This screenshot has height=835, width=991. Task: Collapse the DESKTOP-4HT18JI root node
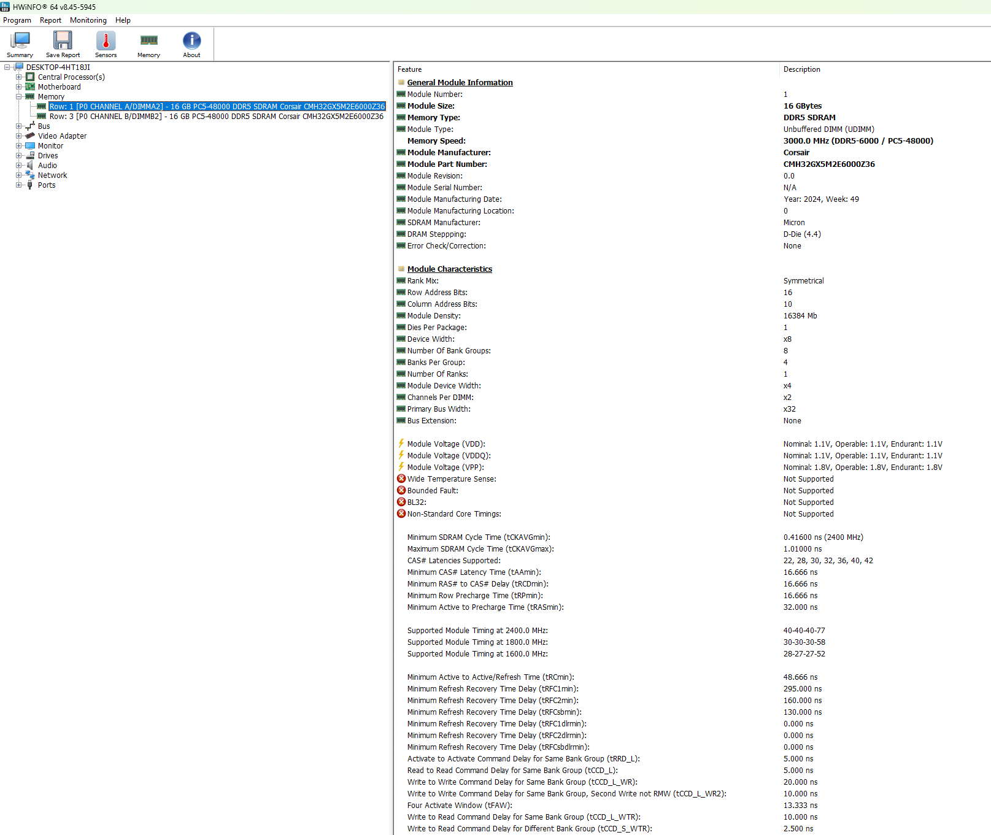pos(7,67)
